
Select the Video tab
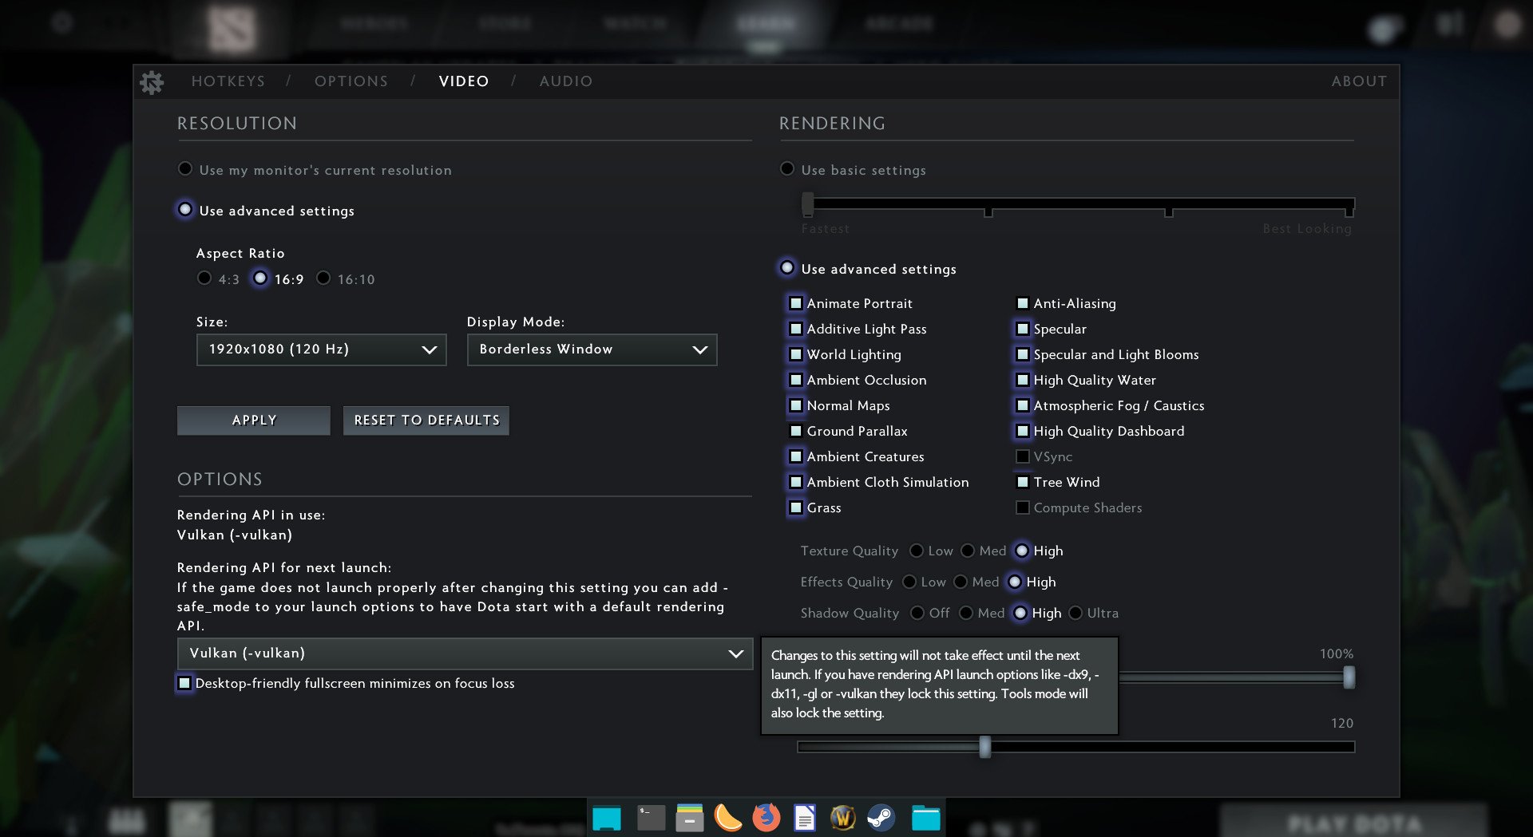pos(464,81)
